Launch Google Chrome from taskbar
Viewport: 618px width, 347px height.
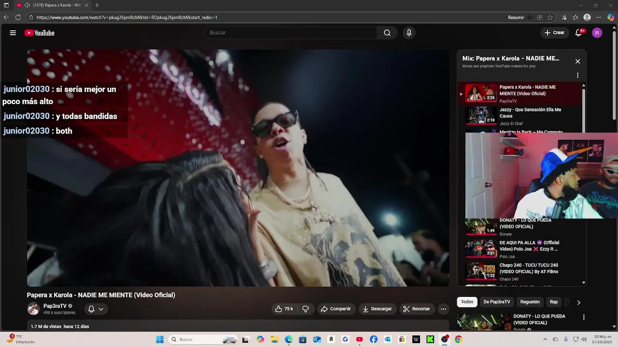click(459, 339)
